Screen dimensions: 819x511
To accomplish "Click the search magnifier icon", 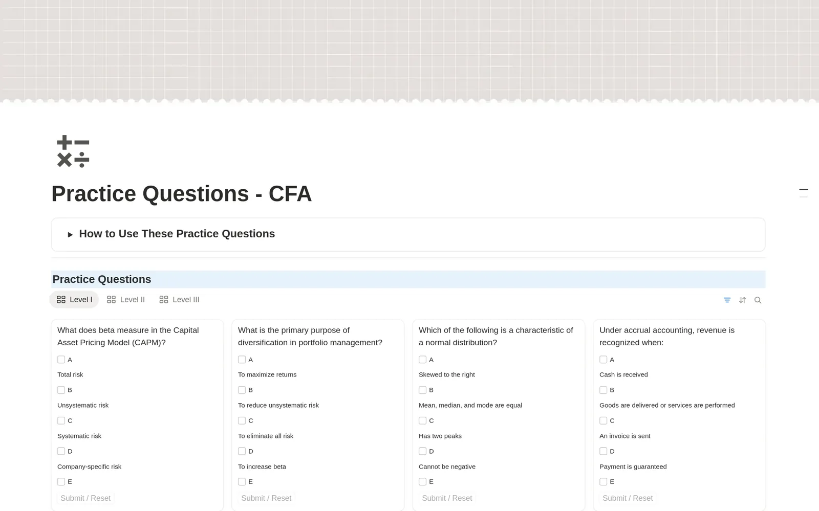I will click(x=758, y=300).
